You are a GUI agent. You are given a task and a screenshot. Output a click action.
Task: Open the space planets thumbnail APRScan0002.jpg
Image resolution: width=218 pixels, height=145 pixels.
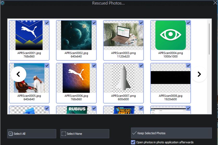[76, 35]
